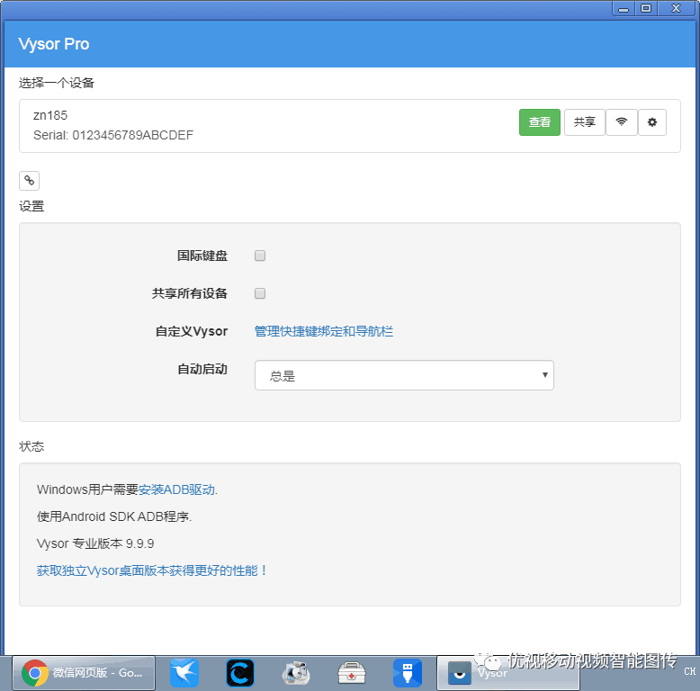
Task: Toggle the 共享所有设备 checkbox
Action: (260, 293)
